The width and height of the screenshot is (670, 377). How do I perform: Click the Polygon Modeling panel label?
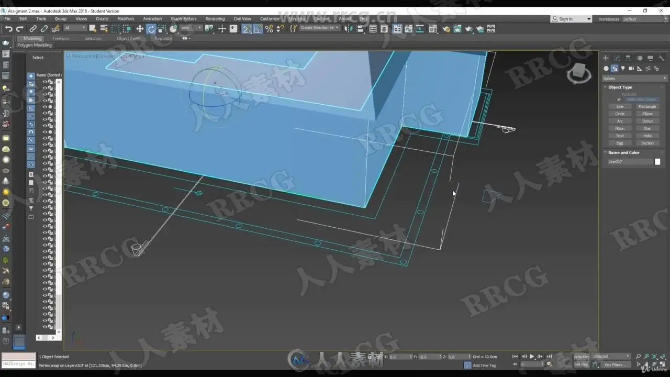(35, 45)
